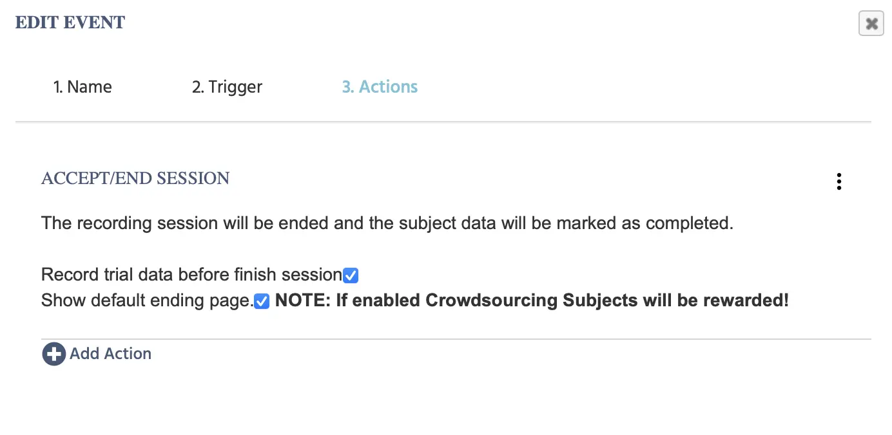Dismiss the dialog using the top-right button

click(x=871, y=24)
